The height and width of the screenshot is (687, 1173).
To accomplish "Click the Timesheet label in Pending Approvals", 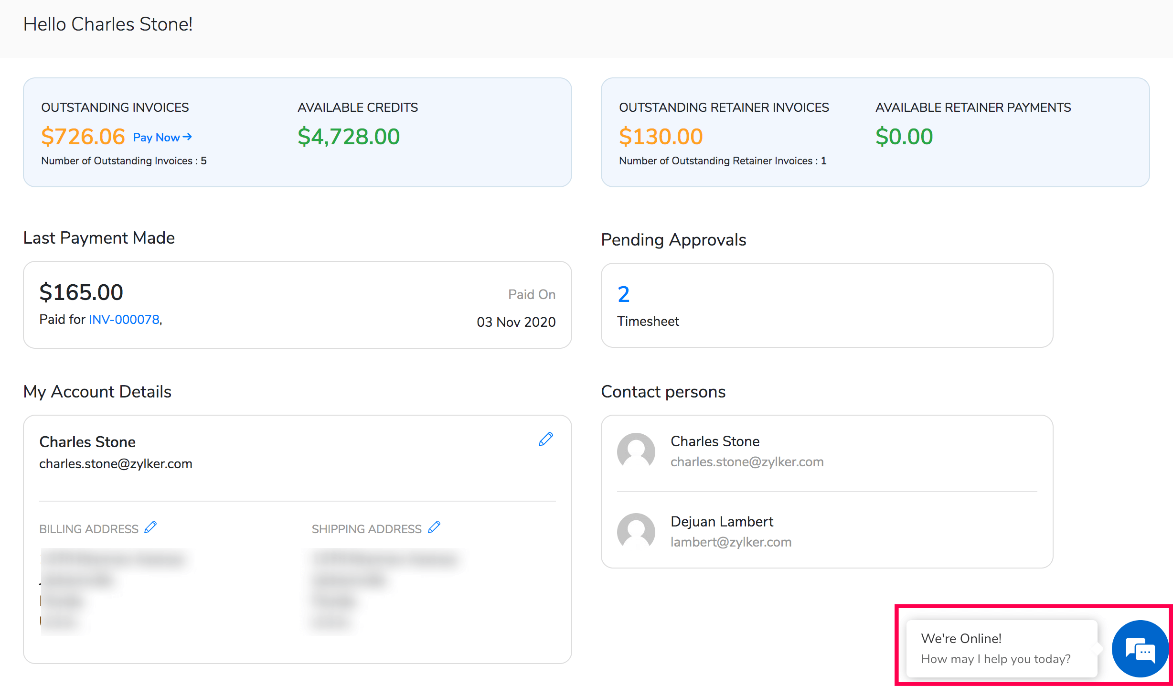I will 648,322.
